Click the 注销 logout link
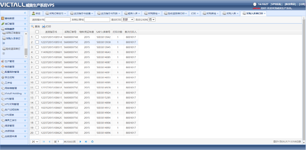 (301, 4)
